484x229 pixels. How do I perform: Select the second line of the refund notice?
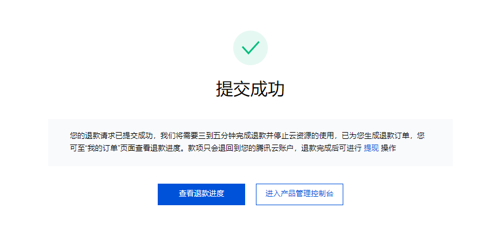[x=233, y=149]
